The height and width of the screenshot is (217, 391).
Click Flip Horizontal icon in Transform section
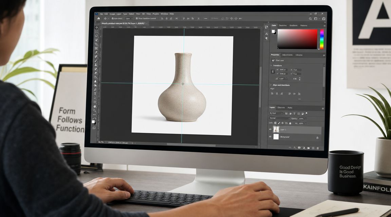295,79
